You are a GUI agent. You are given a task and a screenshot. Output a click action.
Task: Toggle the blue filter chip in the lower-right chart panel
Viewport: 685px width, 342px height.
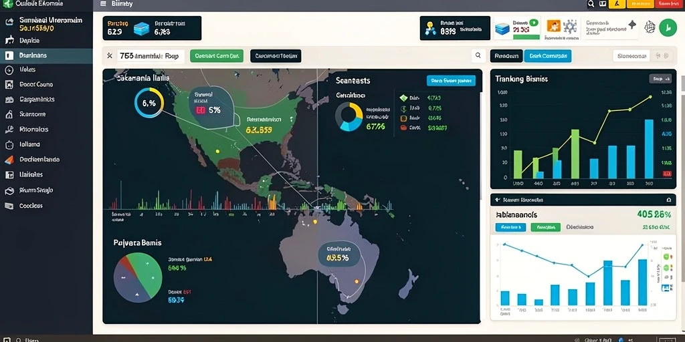click(510, 227)
